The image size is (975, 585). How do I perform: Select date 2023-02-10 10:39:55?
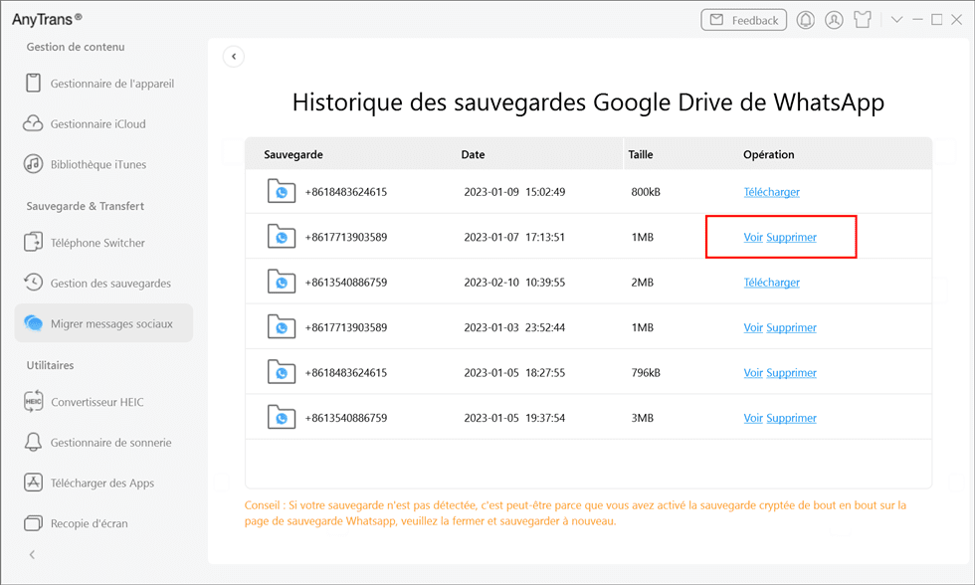[514, 283]
